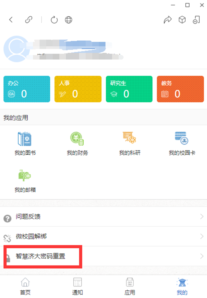The height and width of the screenshot is (298, 207).
Task: Open 我的财务 app icon
Action: [77, 139]
